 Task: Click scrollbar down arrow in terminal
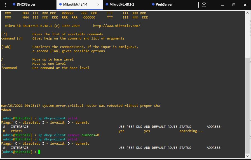[x=247, y=156]
